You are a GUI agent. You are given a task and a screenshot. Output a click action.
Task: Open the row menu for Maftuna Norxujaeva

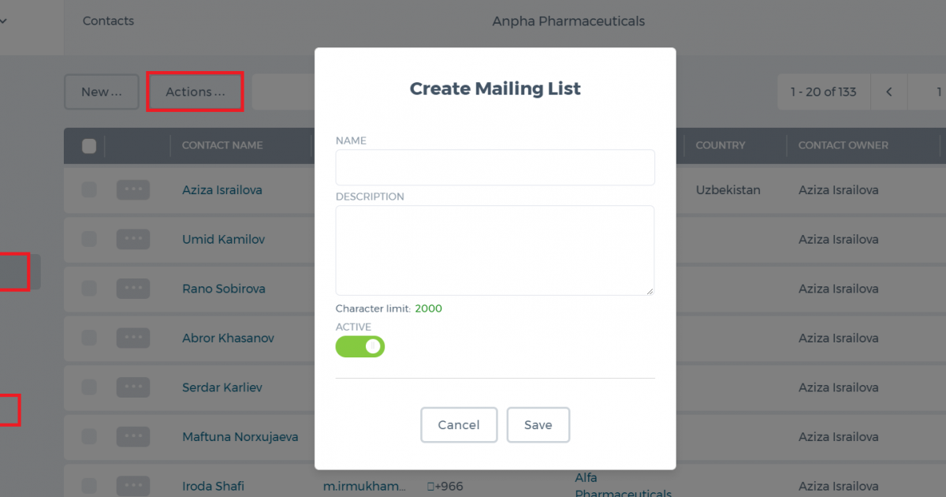(x=132, y=436)
